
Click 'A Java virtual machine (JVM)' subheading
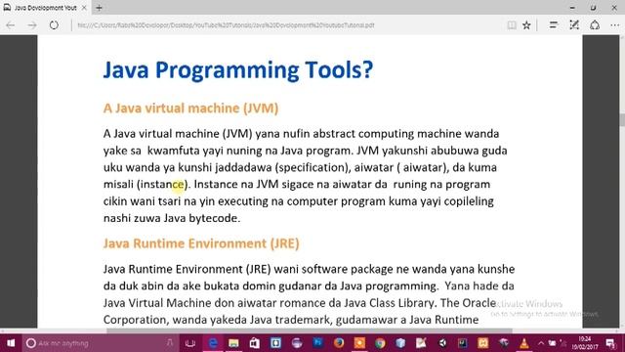191,109
